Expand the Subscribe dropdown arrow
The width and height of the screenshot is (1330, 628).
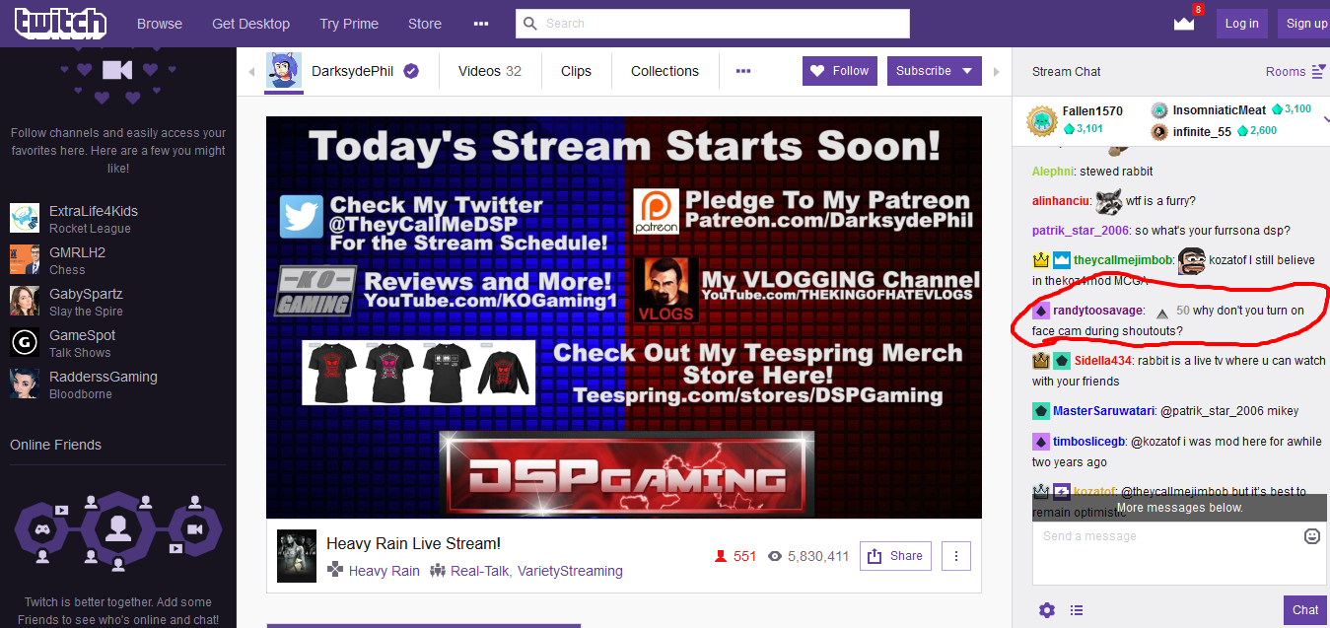coord(967,71)
